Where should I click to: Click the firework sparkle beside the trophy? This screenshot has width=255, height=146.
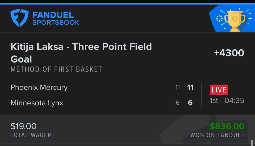click(x=219, y=18)
